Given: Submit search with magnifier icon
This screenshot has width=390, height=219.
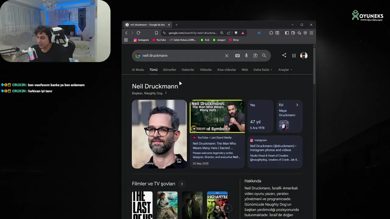Looking at the screenshot, I should coord(264,56).
